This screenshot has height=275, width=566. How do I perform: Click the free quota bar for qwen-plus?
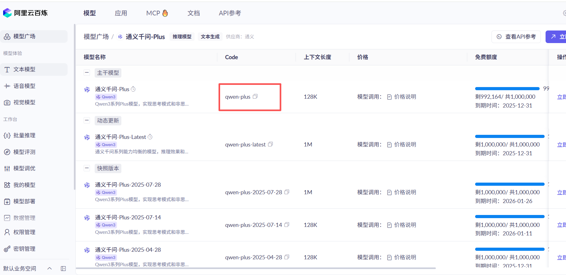click(x=507, y=89)
